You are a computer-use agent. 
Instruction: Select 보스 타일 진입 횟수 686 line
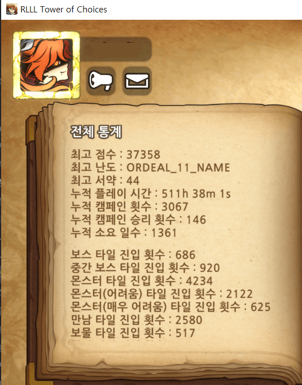tap(133, 255)
